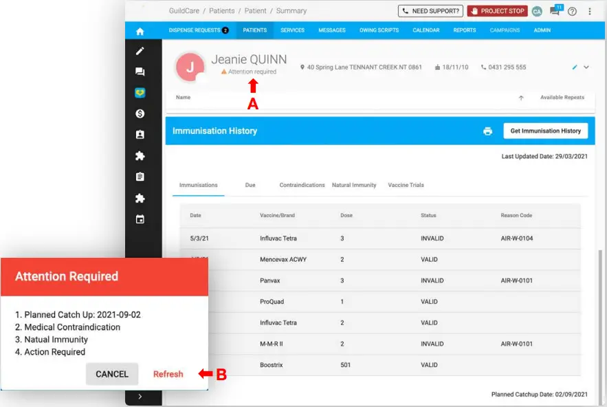The width and height of the screenshot is (607, 407).
Task: Click CANCEL in Attention Required dialog
Action: coord(112,374)
